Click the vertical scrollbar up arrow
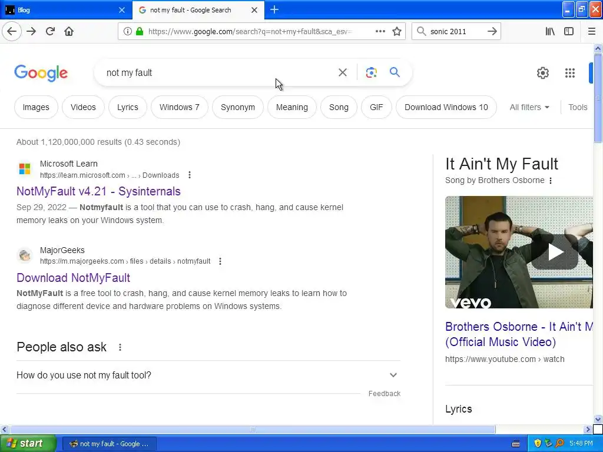The image size is (603, 452). [598, 48]
